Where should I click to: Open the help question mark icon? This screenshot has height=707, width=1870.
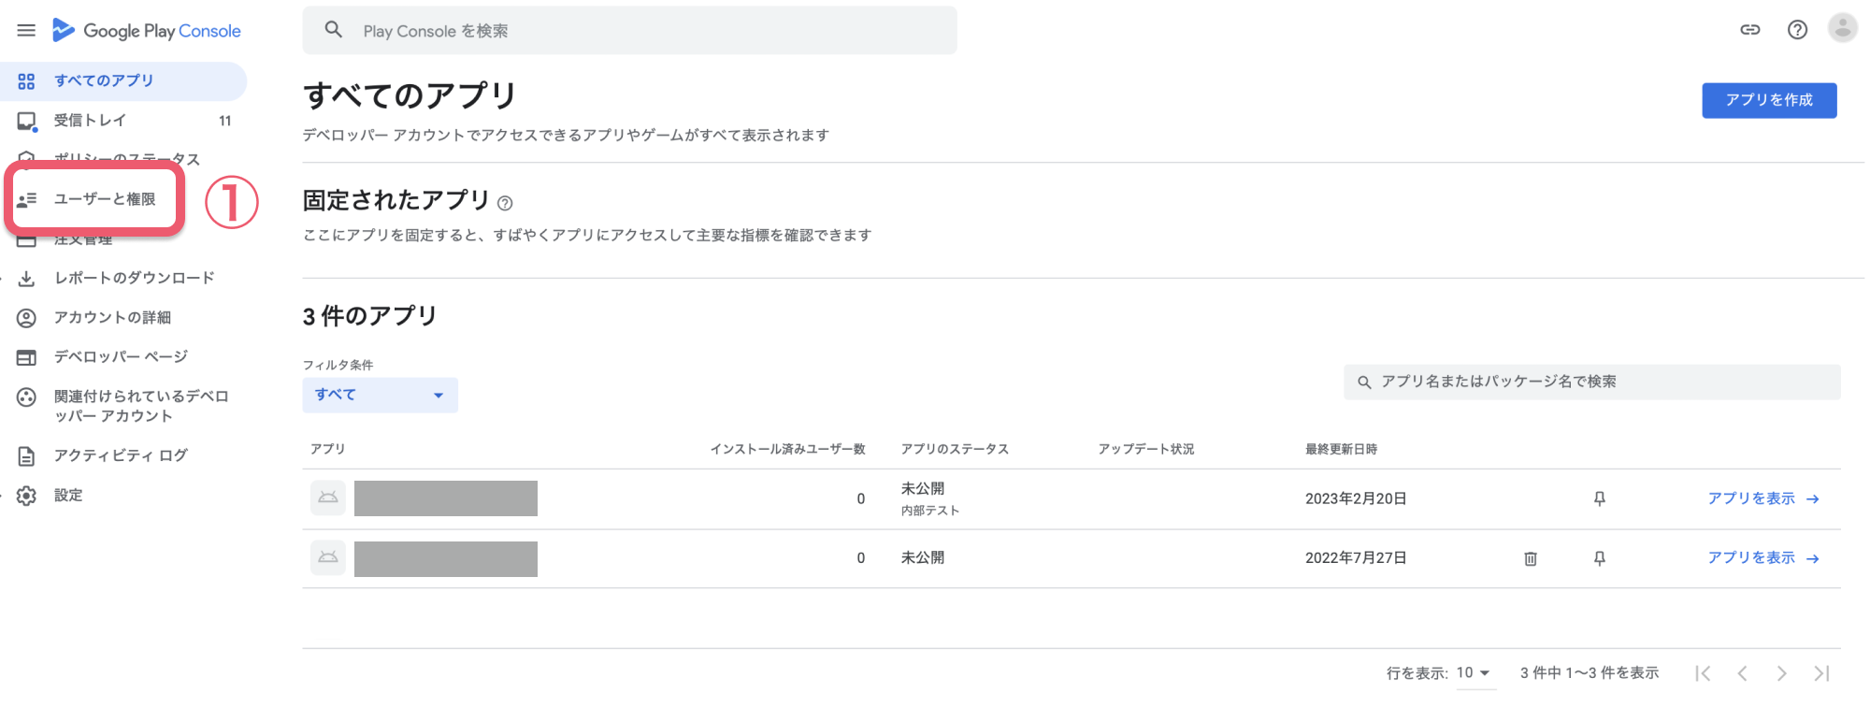pos(1797,30)
